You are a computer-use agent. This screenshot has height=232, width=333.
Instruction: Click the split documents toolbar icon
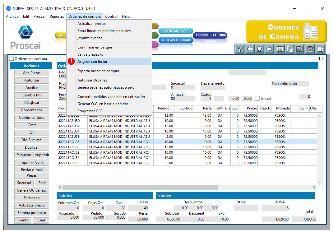[x=290, y=49]
